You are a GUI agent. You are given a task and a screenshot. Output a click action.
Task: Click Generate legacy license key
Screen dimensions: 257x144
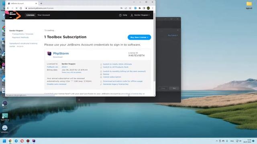(x=116, y=84)
